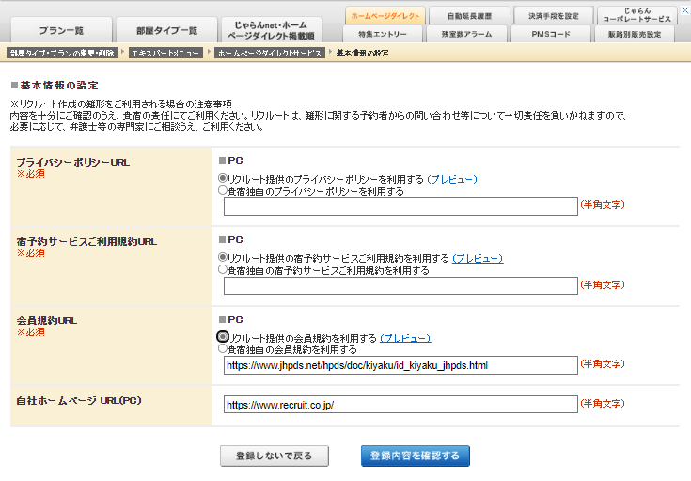Viewport: 691px width, 481px height.
Task: Click the ホームページダイレクトサービス breadcrumb
Action: coord(268,54)
